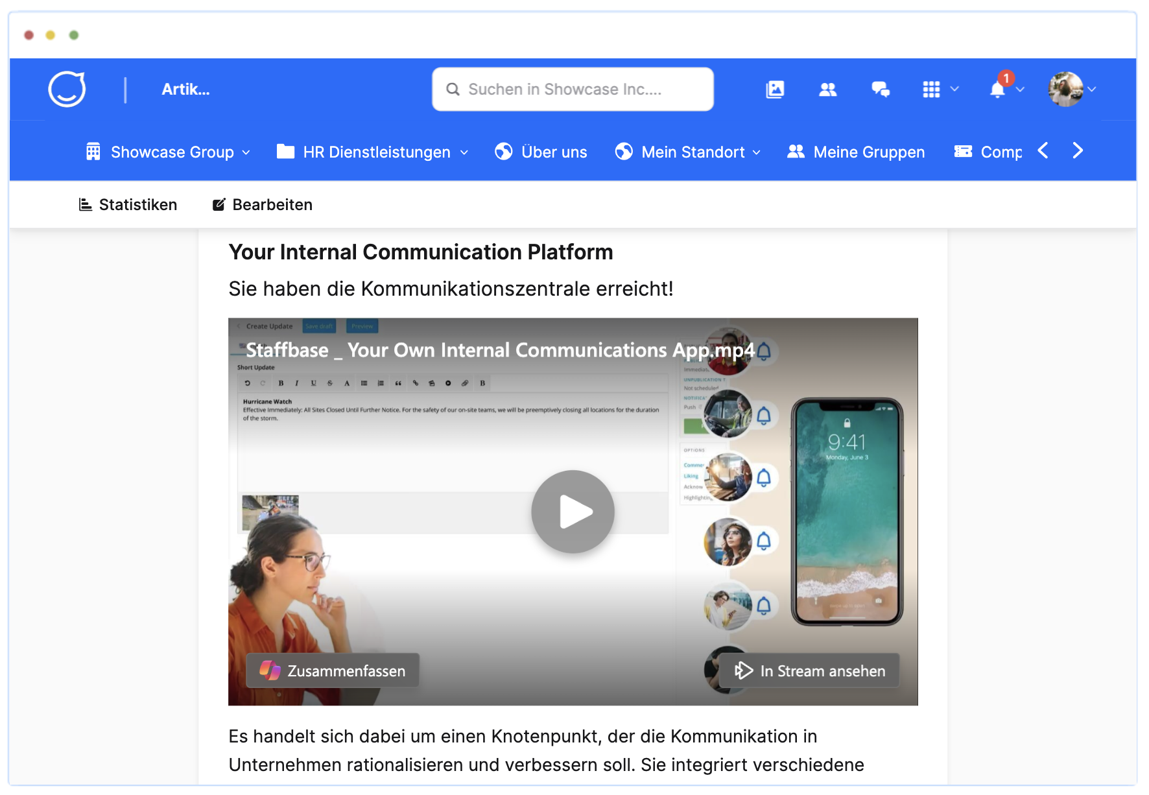
Task: Click the Staffbase smiley logo
Action: coord(67,89)
